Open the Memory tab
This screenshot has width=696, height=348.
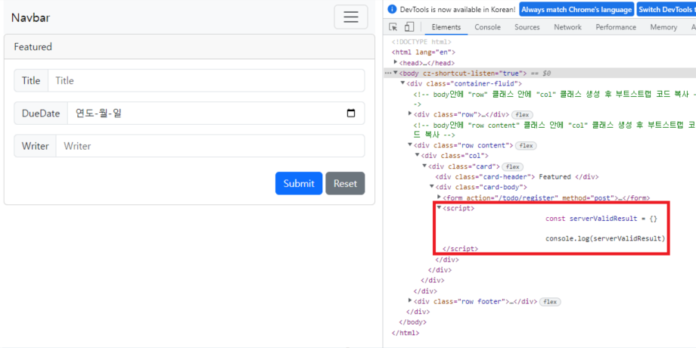pyautogui.click(x=663, y=27)
